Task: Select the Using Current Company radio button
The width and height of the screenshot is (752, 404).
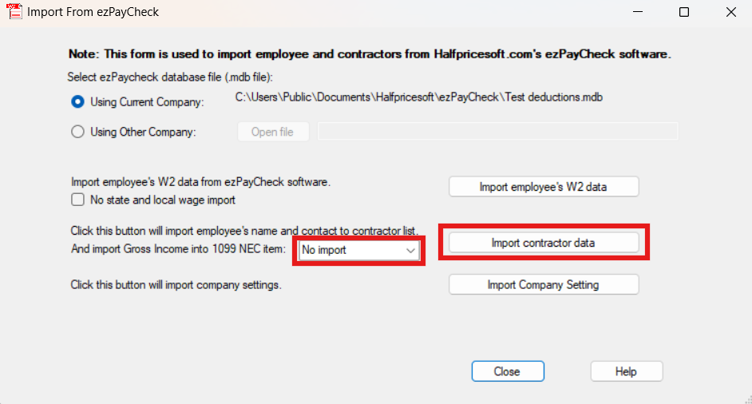Action: 77,101
